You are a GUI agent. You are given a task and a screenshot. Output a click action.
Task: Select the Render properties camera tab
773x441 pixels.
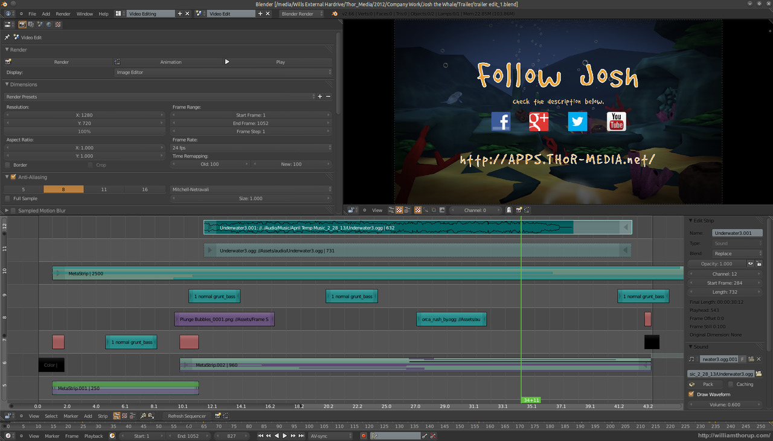click(22, 25)
